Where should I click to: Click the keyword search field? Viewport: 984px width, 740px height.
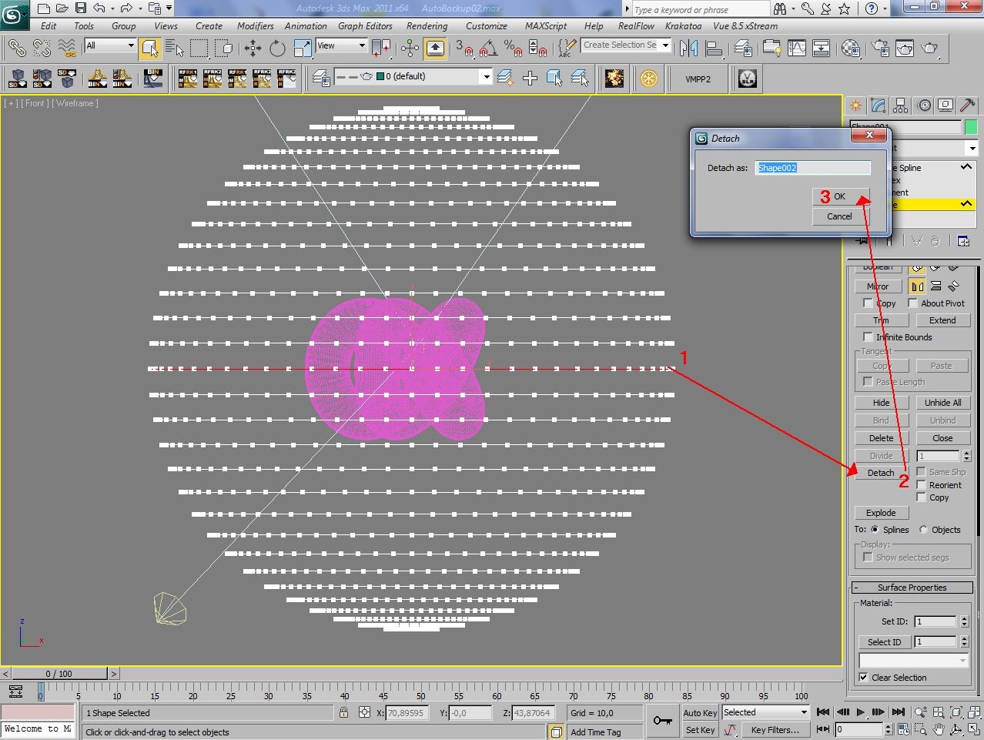701,9
